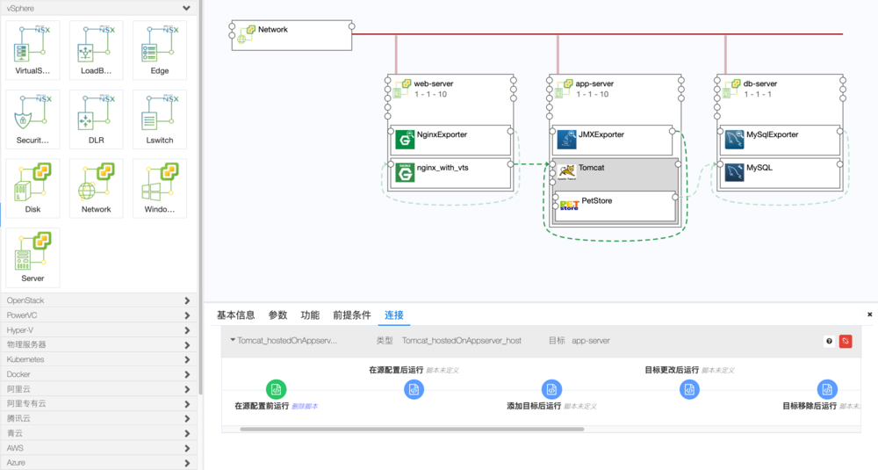Switch to the 前提条件 tab
Screen dimensions: 878x470
352,315
